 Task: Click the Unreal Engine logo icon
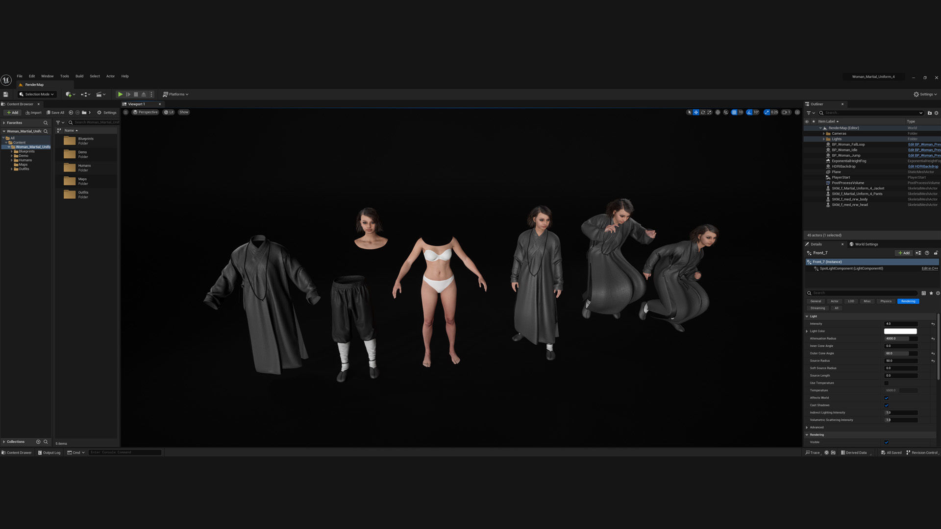(x=6, y=80)
